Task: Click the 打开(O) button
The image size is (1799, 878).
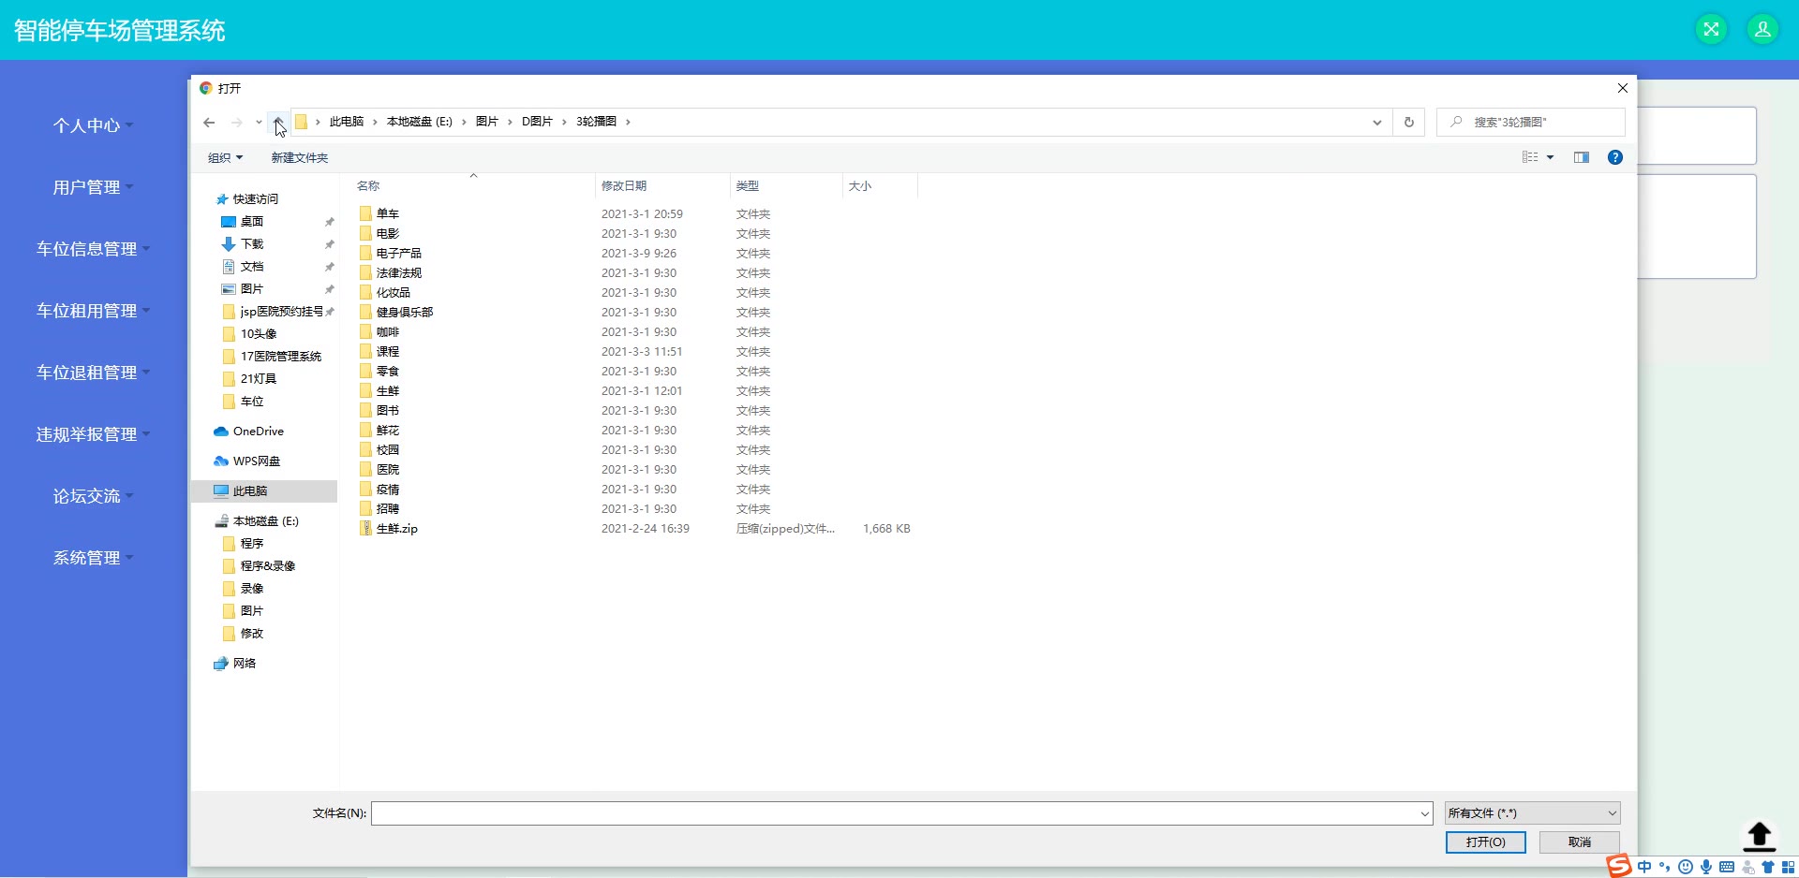Action: coord(1486,842)
